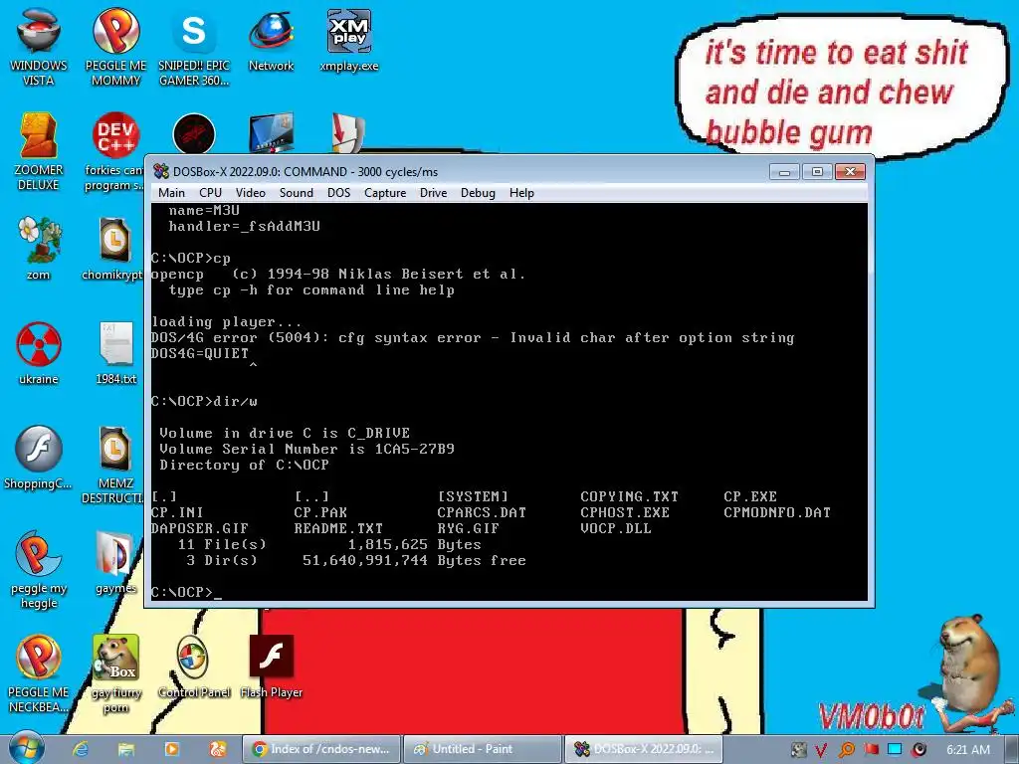Open the Help menu in DOSBox-X
This screenshot has width=1019, height=764.
click(x=521, y=193)
